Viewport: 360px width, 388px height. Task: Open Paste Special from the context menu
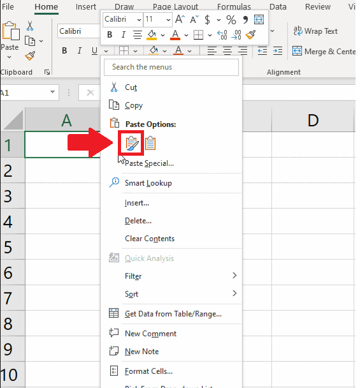point(172,163)
